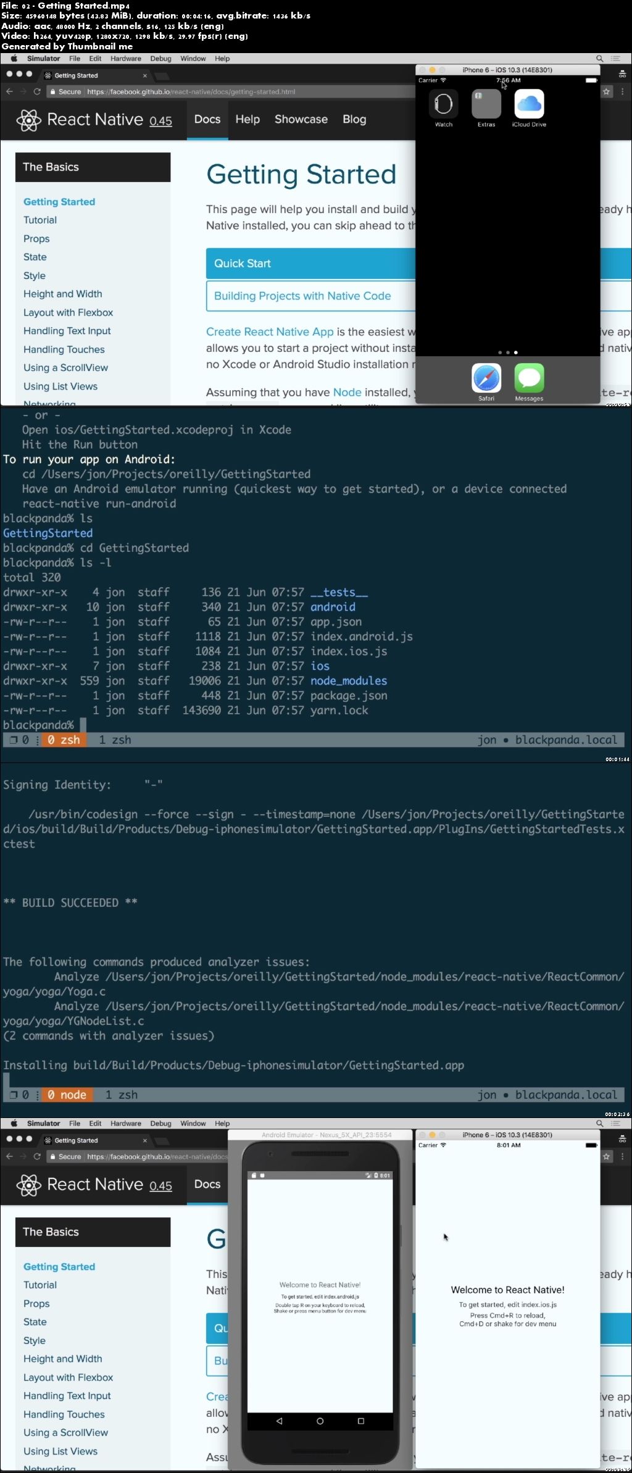
Task: Open Handling Touches in bottom frame sidebar
Action: point(64,1414)
